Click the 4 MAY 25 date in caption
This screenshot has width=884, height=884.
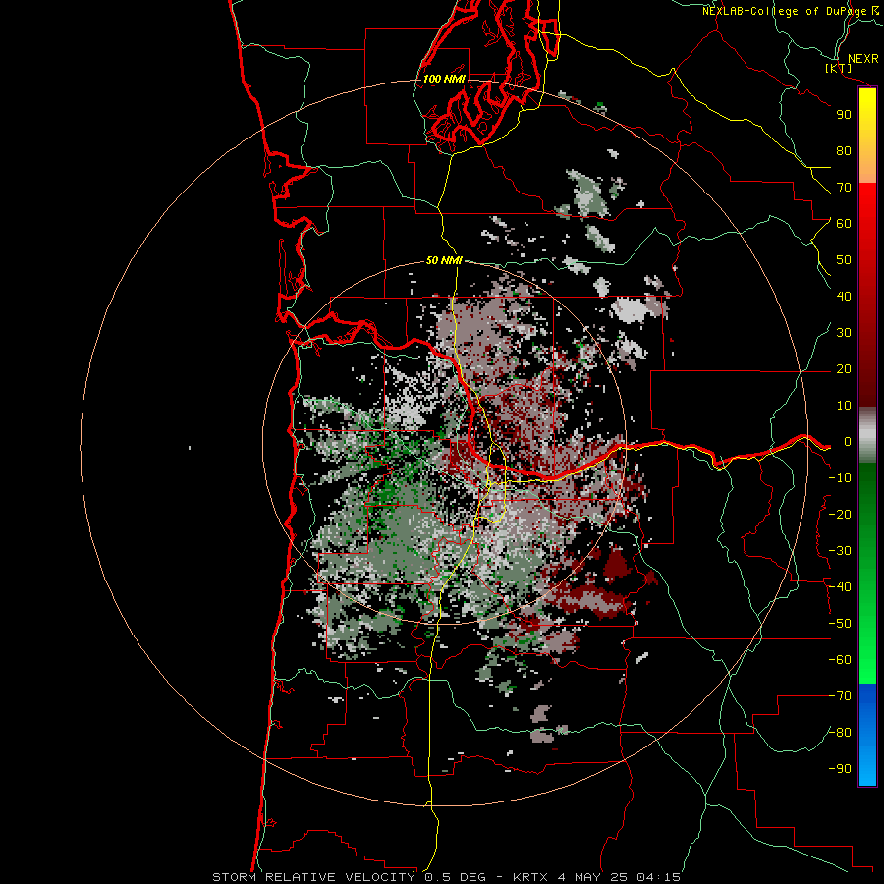coord(593,877)
